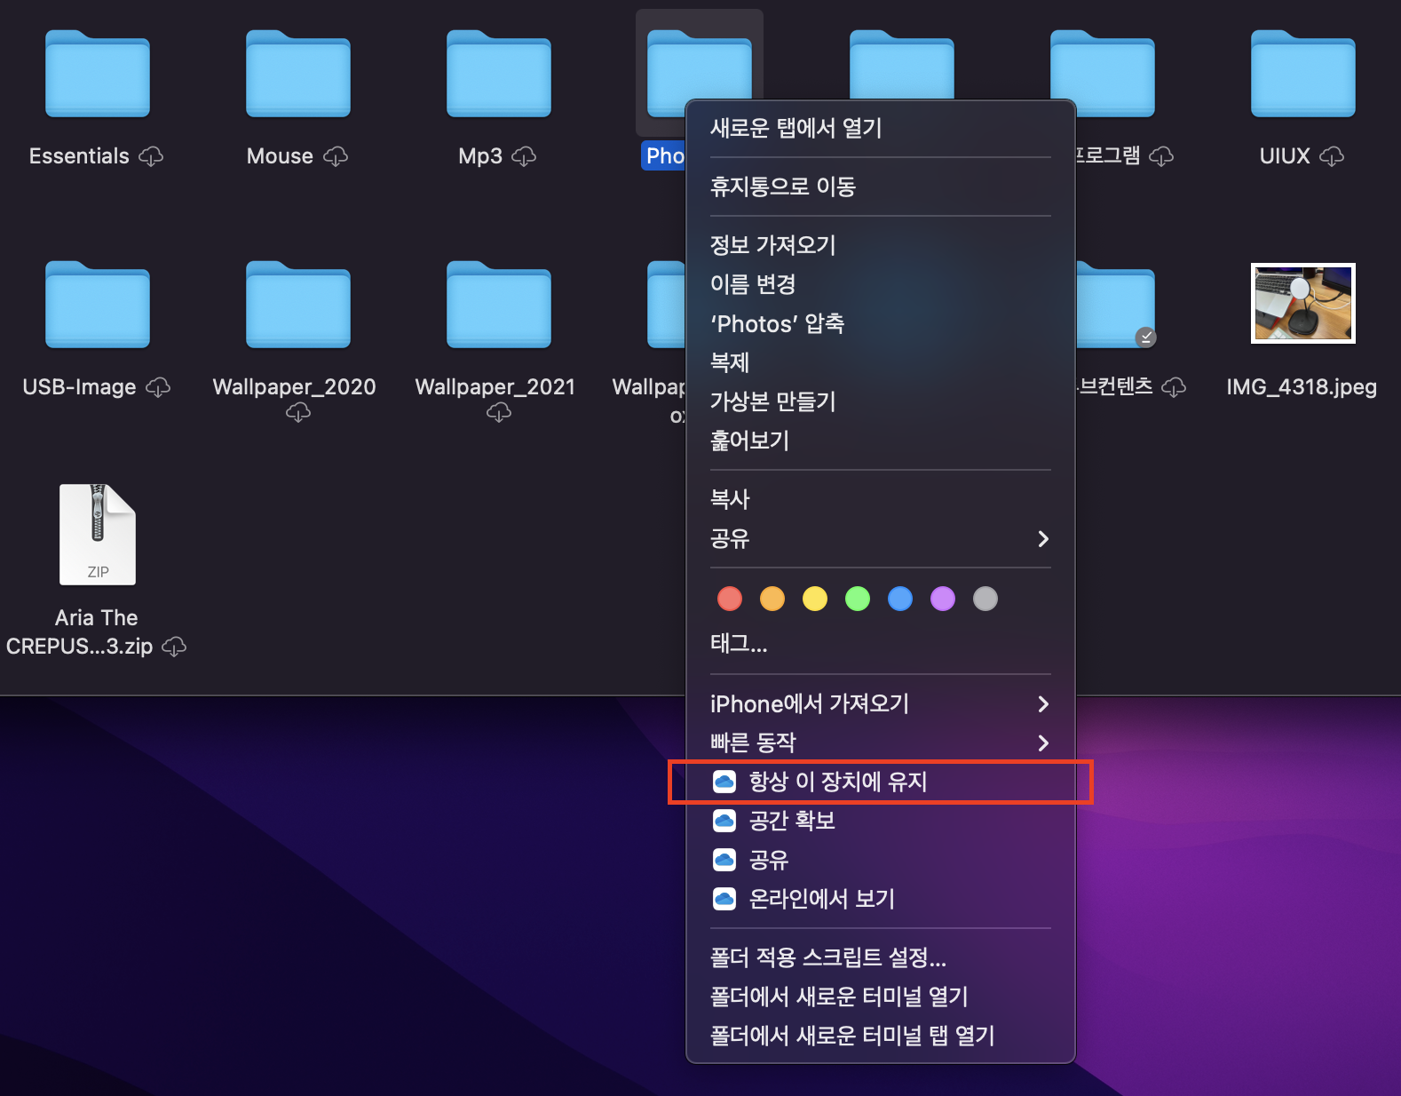
Task: Expand iPhone에서 가져오기 submenu arrow
Action: (x=1043, y=703)
